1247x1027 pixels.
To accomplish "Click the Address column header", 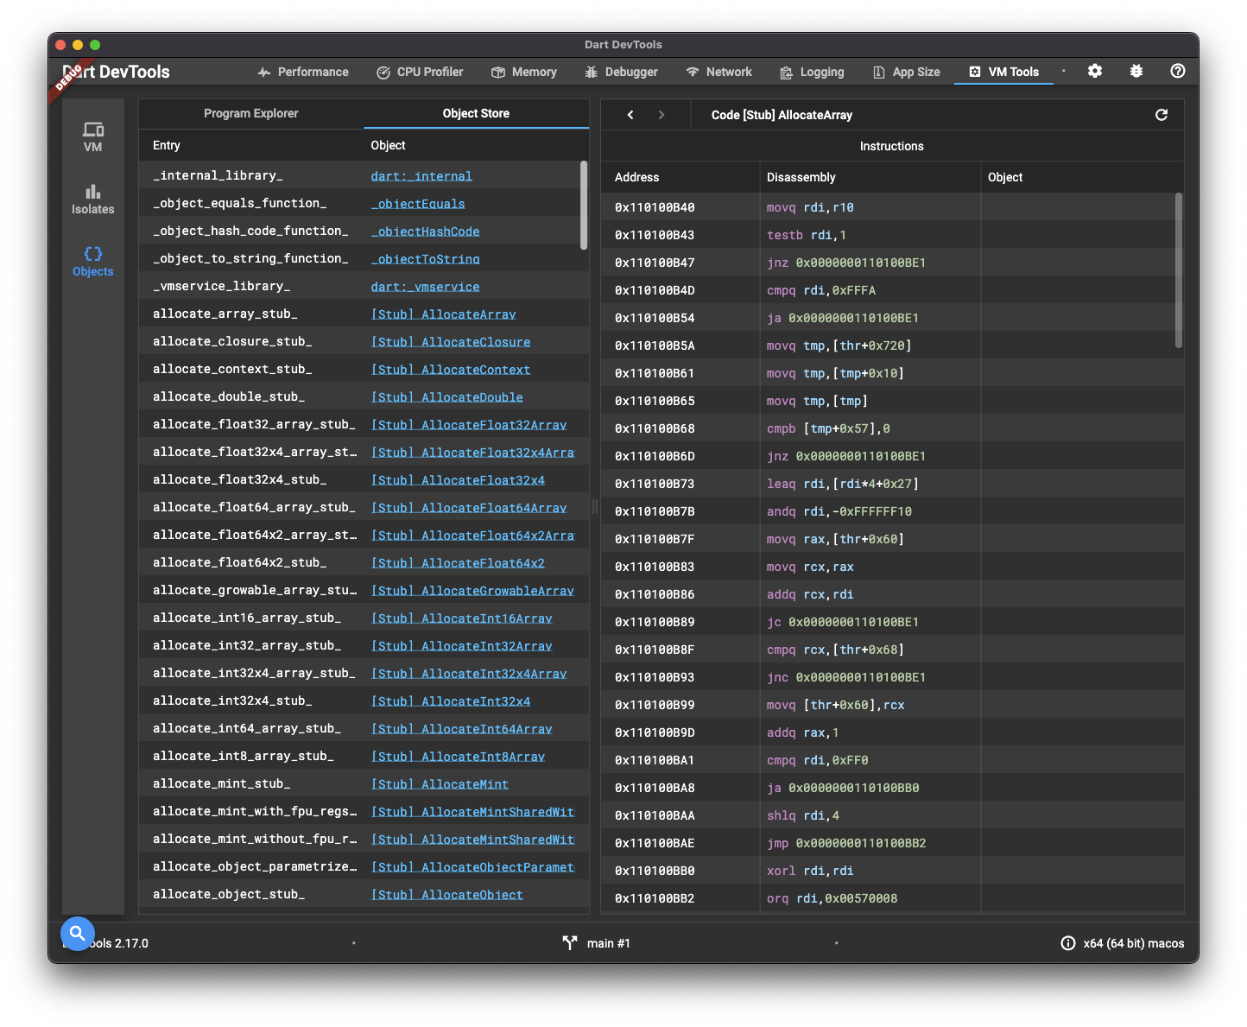I will coord(636,177).
